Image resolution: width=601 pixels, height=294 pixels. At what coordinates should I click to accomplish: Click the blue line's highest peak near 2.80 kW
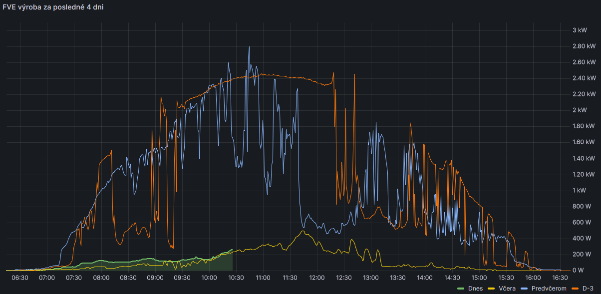coord(249,48)
